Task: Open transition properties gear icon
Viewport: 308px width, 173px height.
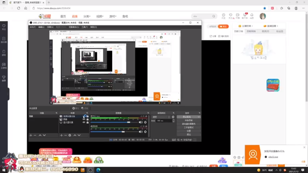Action: (173, 117)
